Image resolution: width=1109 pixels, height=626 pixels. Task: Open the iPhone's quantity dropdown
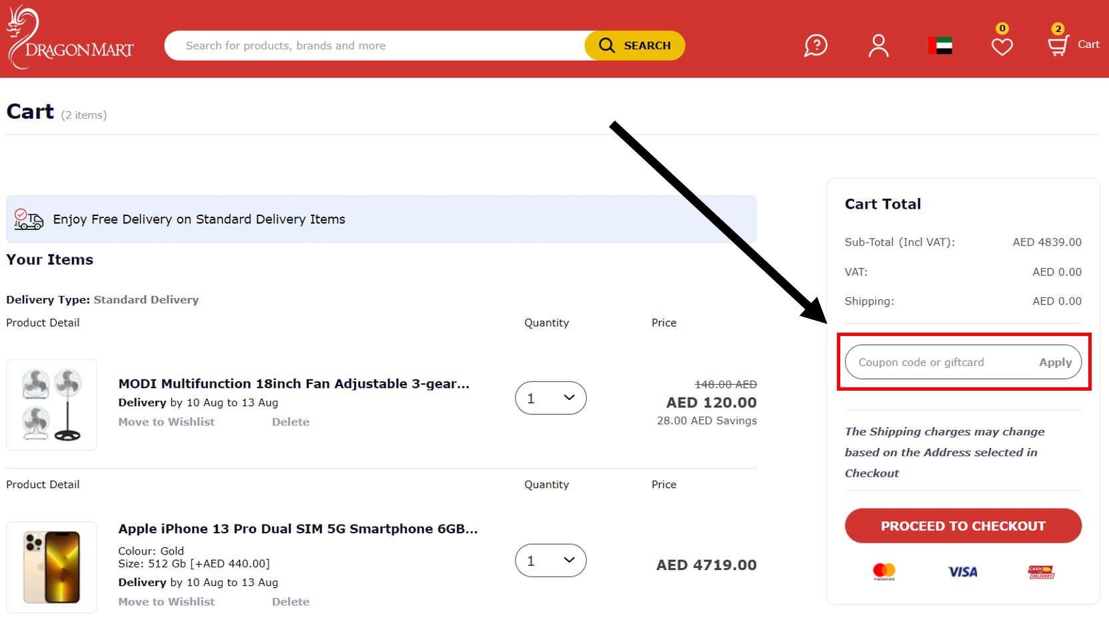550,561
